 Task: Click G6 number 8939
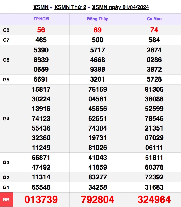tap(41, 60)
